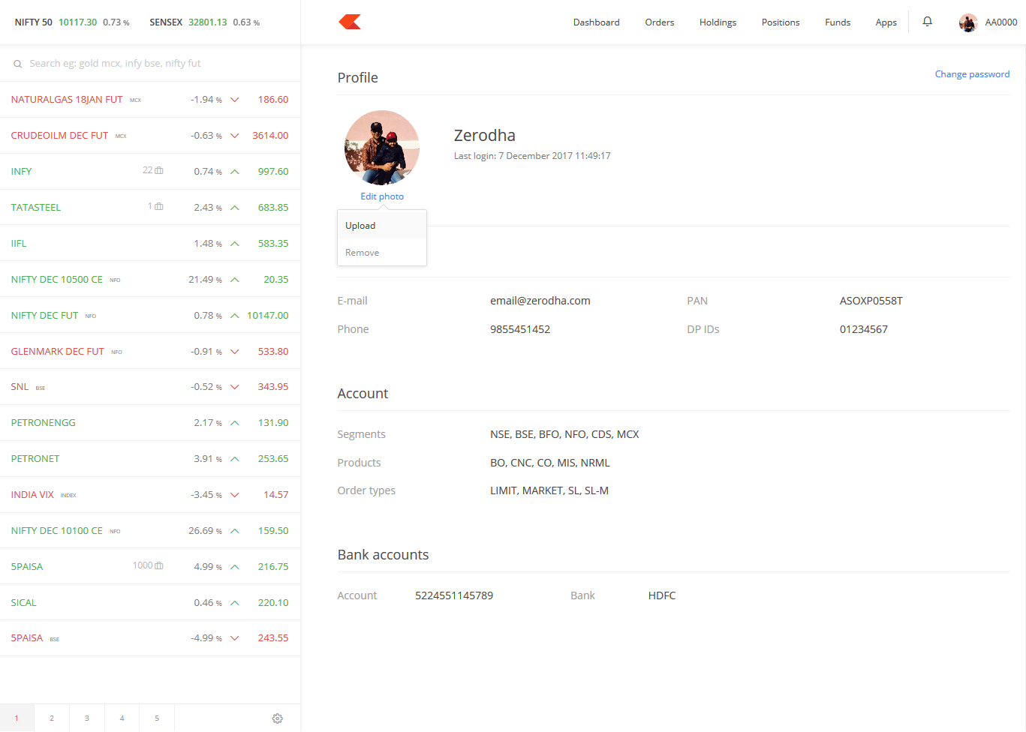
Task: Select INDIA VIX index row
Action: coord(150,495)
